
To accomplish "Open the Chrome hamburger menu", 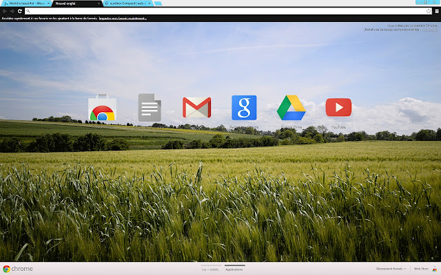I will (x=437, y=11).
